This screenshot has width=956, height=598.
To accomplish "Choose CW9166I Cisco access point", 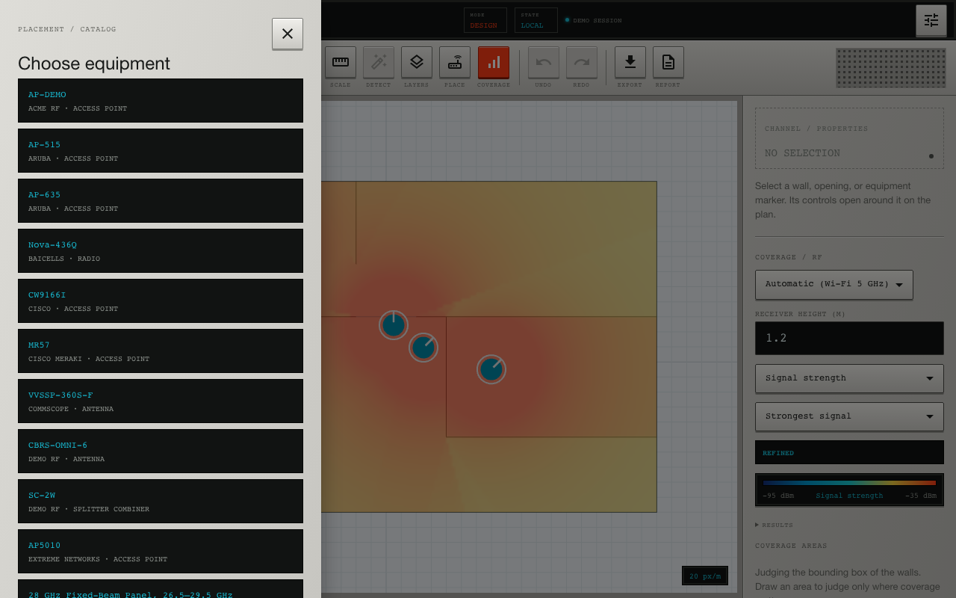I will [161, 300].
